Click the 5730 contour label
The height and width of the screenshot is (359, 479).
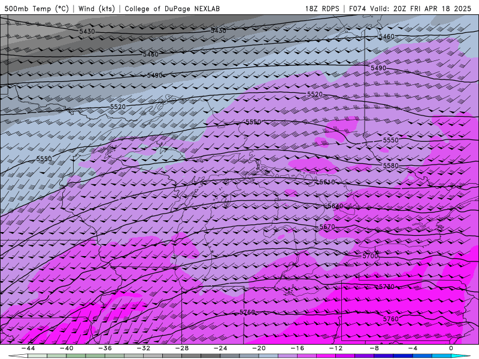click(386, 287)
